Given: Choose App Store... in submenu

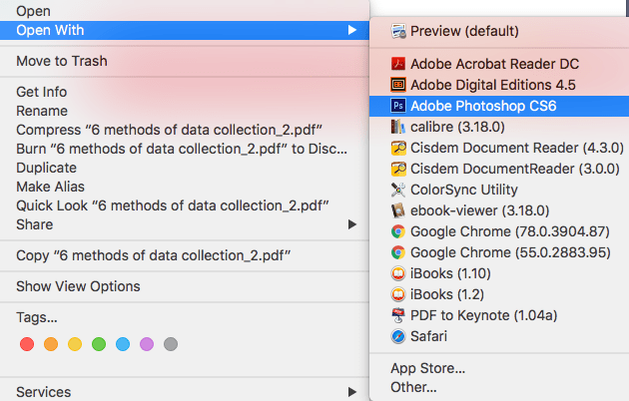Looking at the screenshot, I should coord(499,368).
